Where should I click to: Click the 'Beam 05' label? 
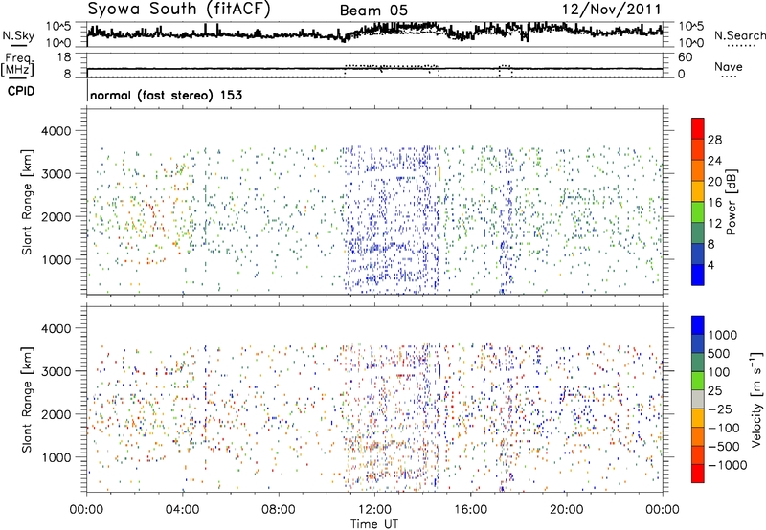pos(373,11)
